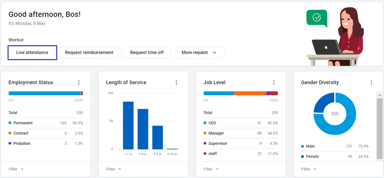Click the Gender Diversity card scrollbar
This screenshot has height=178, width=384.
[380, 127]
